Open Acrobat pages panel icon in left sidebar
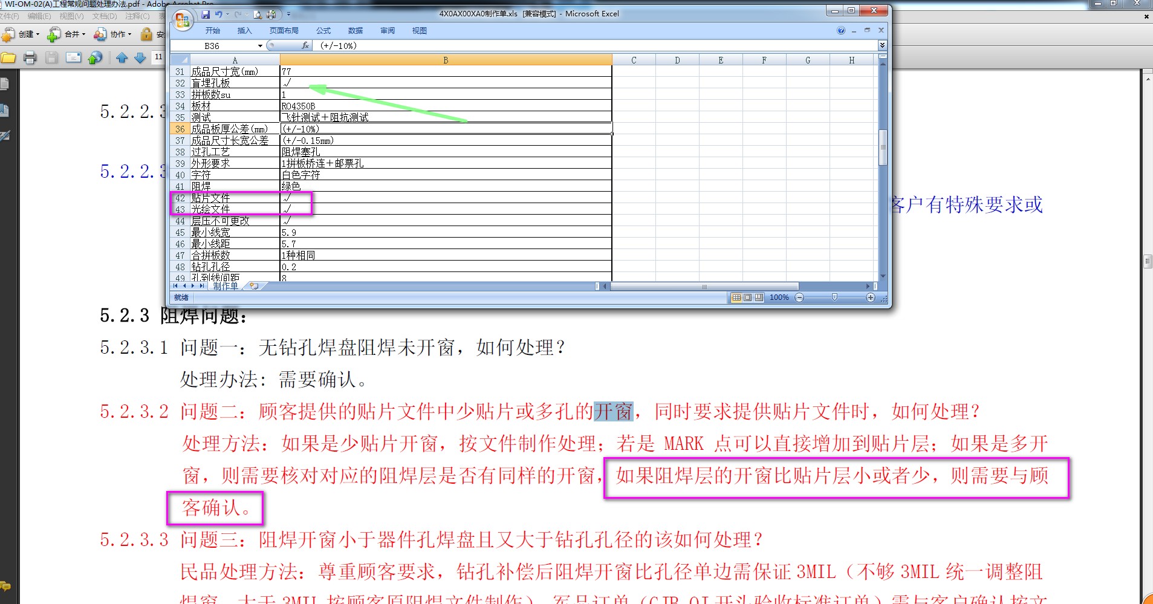Image resolution: width=1153 pixels, height=604 pixels. pyautogui.click(x=4, y=83)
